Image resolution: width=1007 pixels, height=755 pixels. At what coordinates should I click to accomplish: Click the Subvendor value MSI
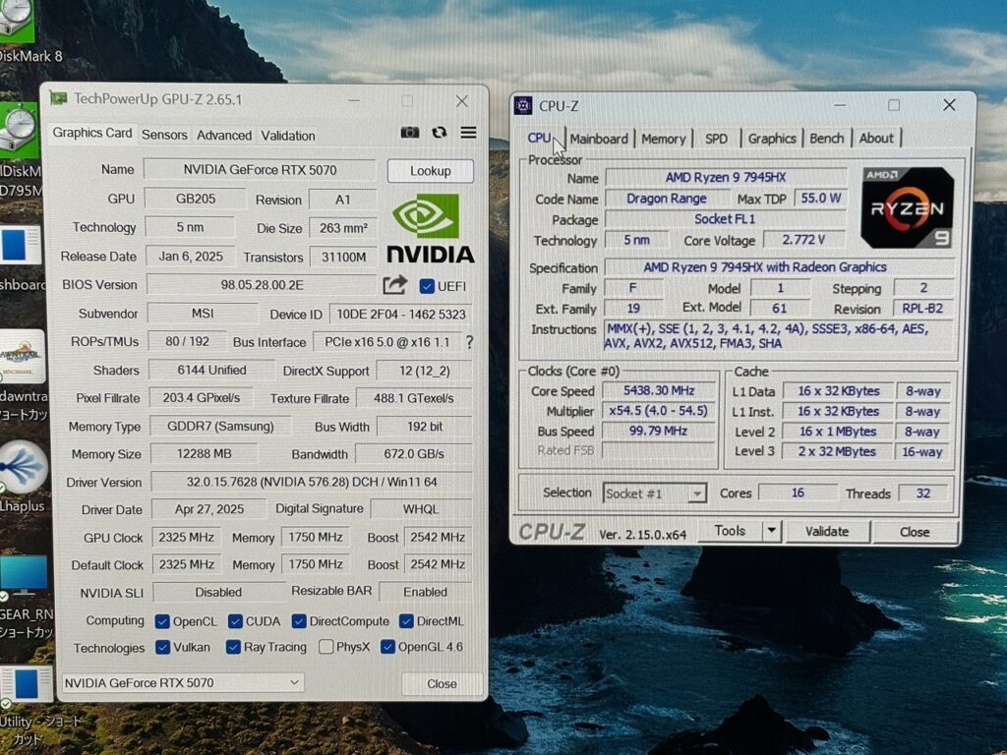(x=203, y=314)
